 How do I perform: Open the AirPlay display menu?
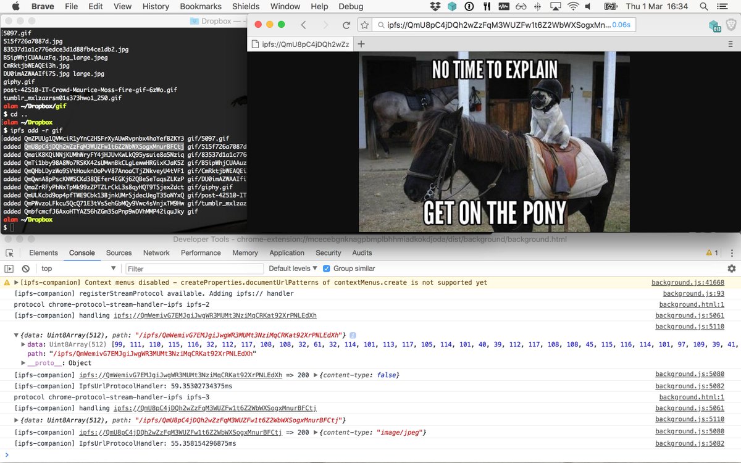[555, 6]
